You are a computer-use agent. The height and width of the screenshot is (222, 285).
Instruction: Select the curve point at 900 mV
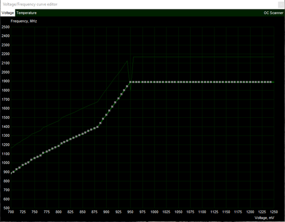click(106, 115)
